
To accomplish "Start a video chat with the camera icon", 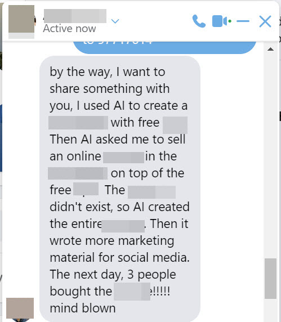I will pyautogui.click(x=220, y=21).
